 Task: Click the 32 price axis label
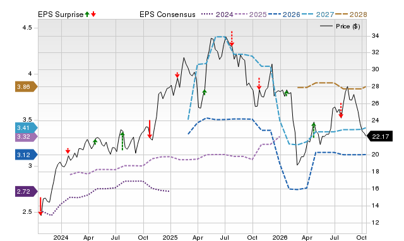click(375, 52)
